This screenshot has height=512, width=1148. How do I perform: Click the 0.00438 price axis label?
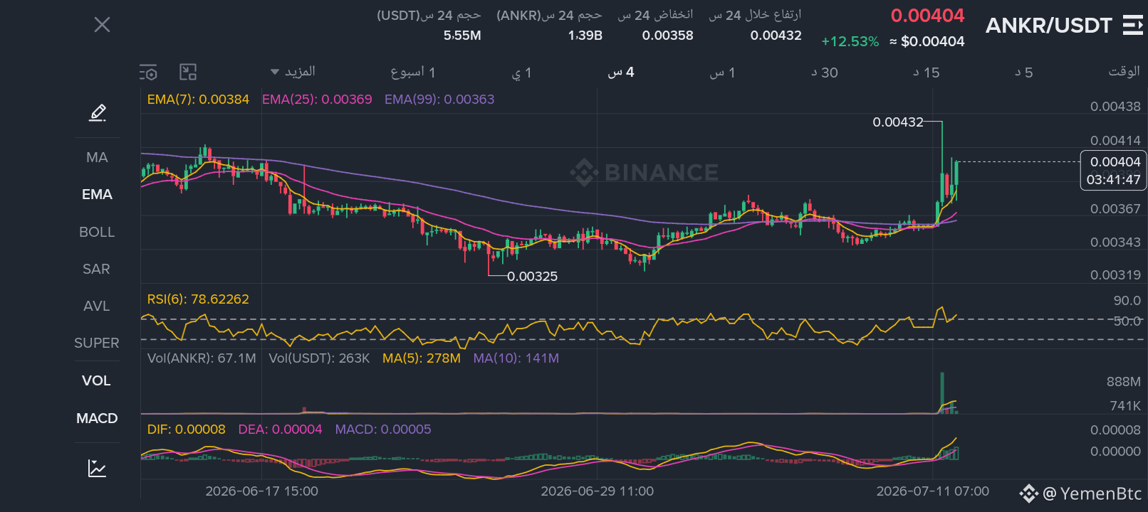[1115, 107]
